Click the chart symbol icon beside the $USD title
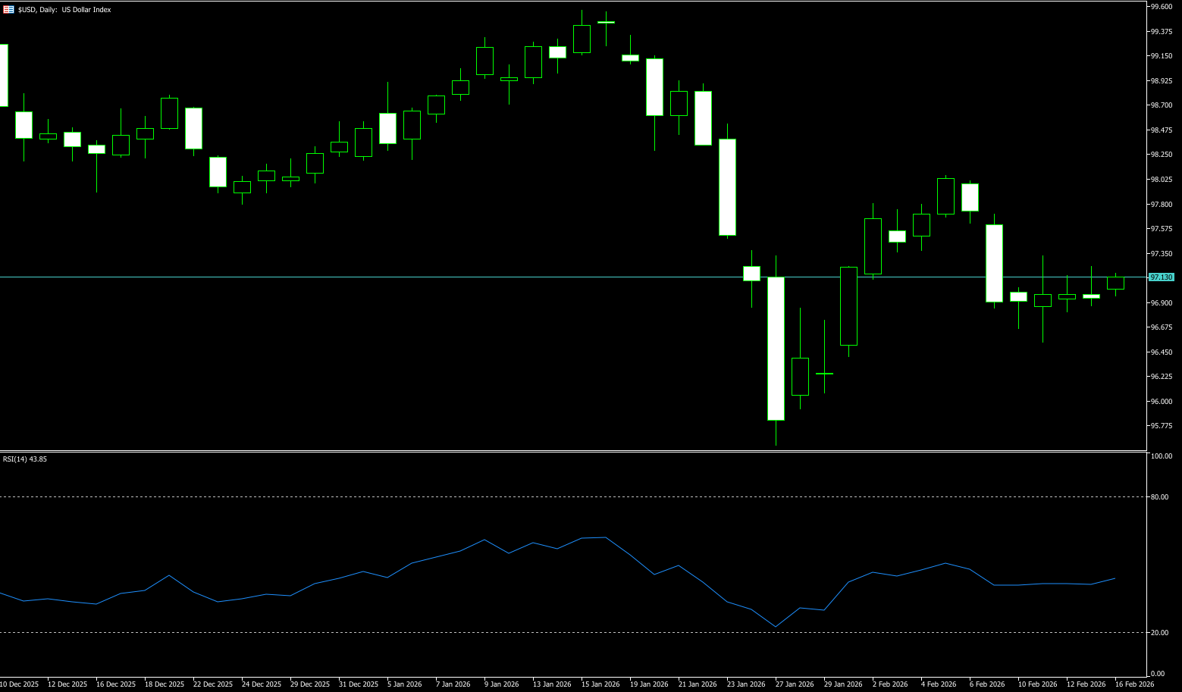The width and height of the screenshot is (1182, 692). tap(8, 10)
